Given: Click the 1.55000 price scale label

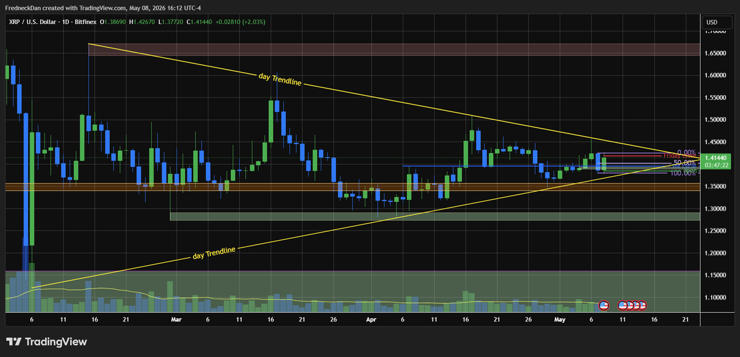Looking at the screenshot, I should [x=717, y=98].
